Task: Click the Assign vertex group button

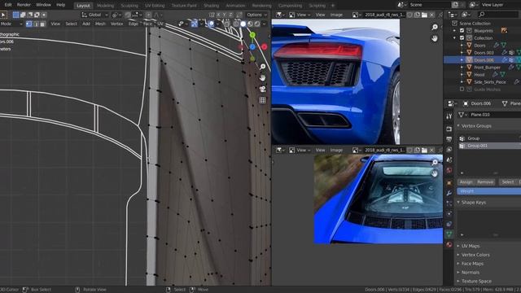Action: [x=466, y=182]
